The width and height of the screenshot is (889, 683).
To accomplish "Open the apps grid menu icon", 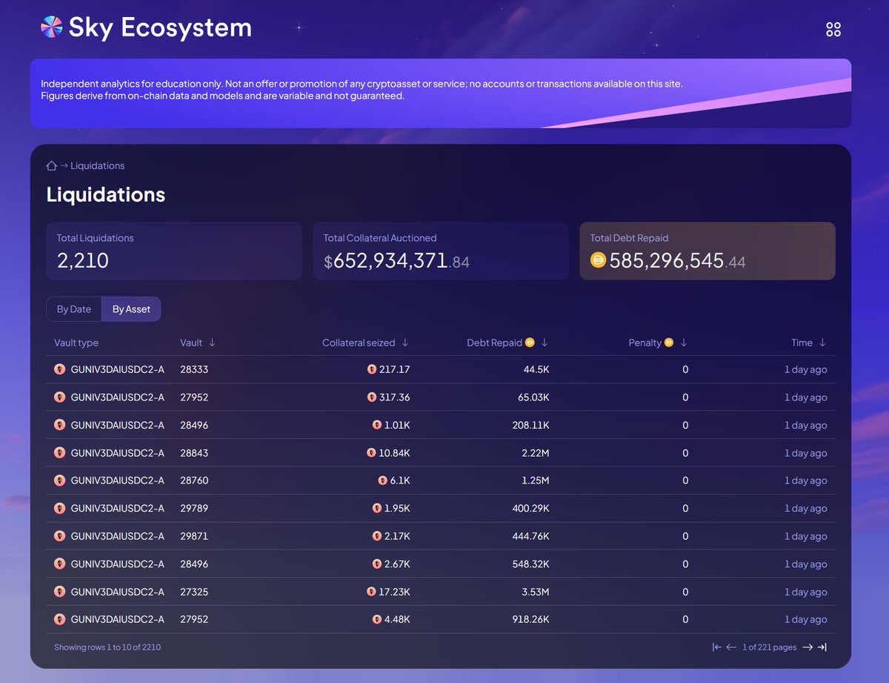I will [833, 29].
